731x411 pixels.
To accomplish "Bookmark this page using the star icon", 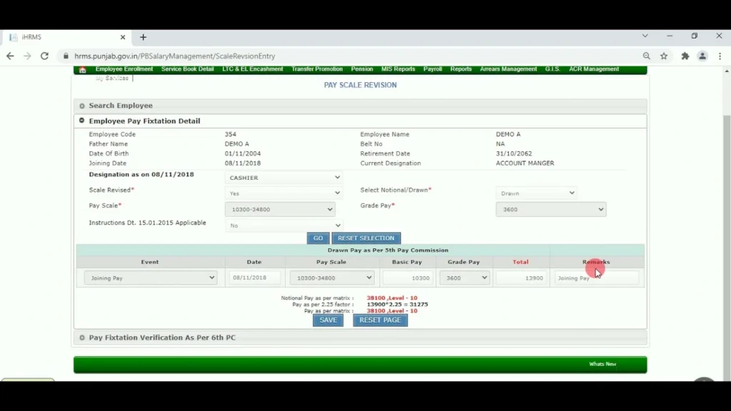I will click(x=665, y=55).
